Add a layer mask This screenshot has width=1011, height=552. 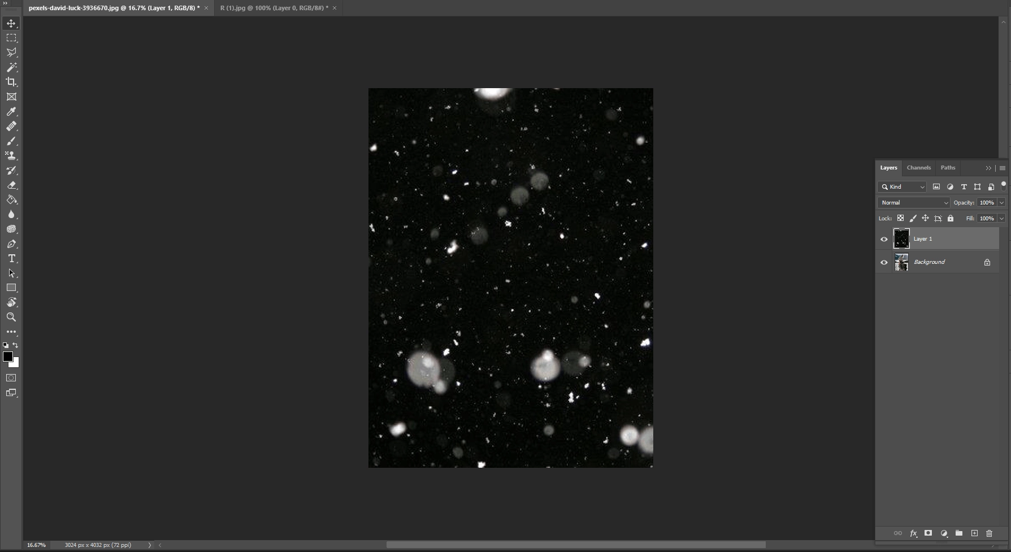pos(928,533)
